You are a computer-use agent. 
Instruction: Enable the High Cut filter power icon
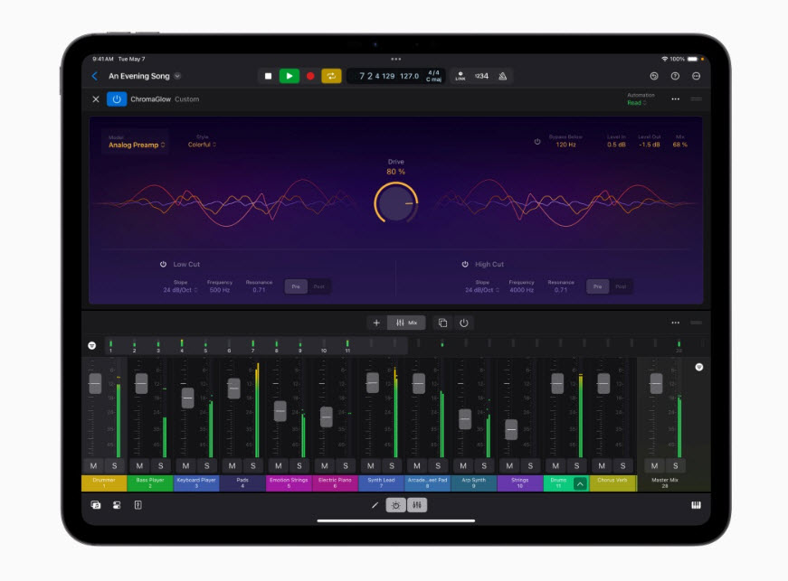465,265
